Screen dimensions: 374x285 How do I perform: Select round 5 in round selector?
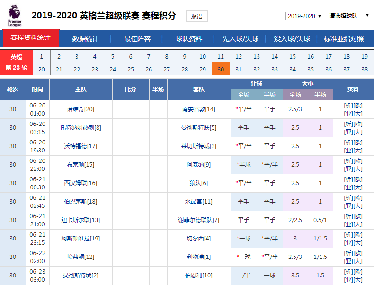tap(113, 56)
